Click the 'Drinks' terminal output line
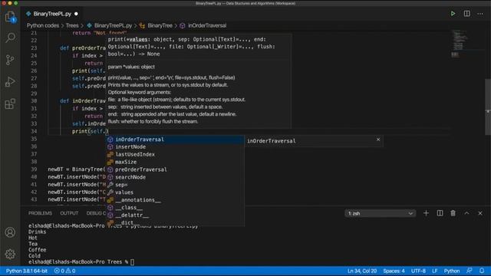Screen dimensions: 491x276 (x=38, y=232)
